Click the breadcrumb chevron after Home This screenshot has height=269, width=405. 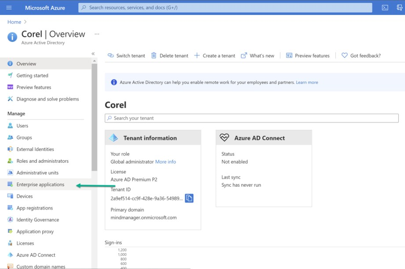coord(26,22)
